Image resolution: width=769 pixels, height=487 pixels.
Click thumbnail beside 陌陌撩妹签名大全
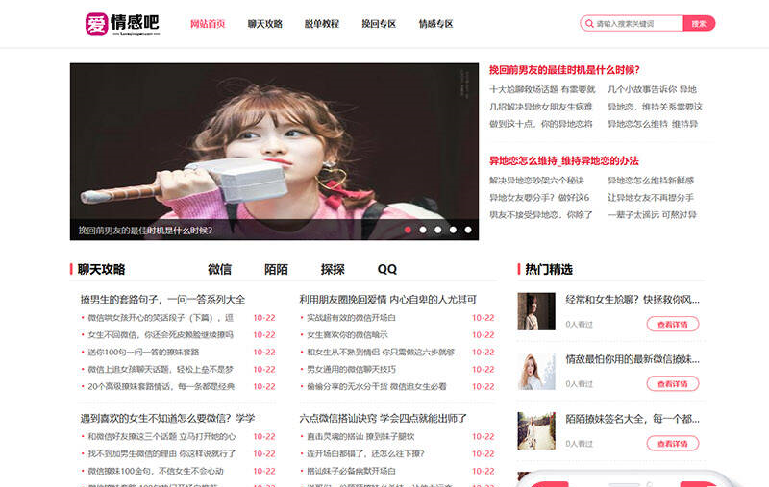pyautogui.click(x=536, y=430)
